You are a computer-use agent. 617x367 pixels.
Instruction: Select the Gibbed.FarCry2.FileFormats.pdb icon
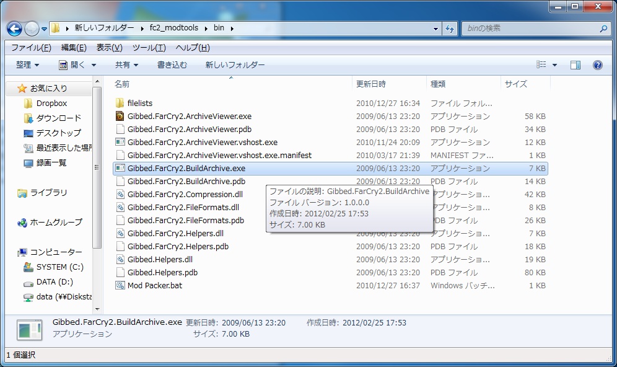pyautogui.click(x=120, y=220)
